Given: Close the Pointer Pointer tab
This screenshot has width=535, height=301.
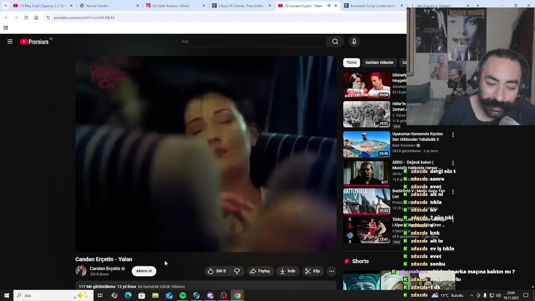Looking at the screenshot, I should coord(138,6).
